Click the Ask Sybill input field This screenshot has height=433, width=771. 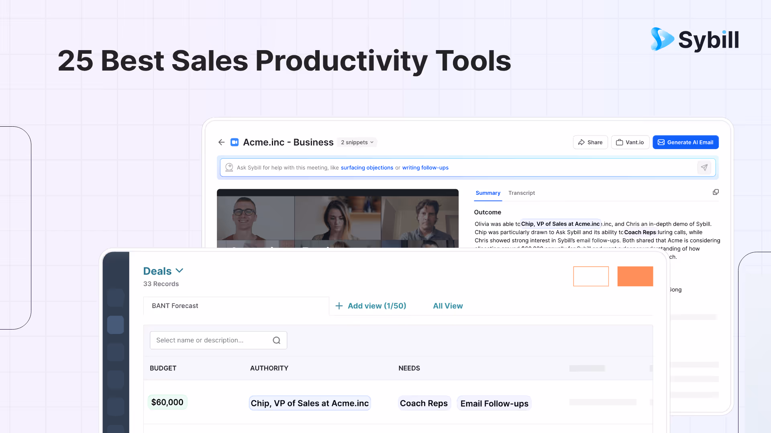click(468, 168)
